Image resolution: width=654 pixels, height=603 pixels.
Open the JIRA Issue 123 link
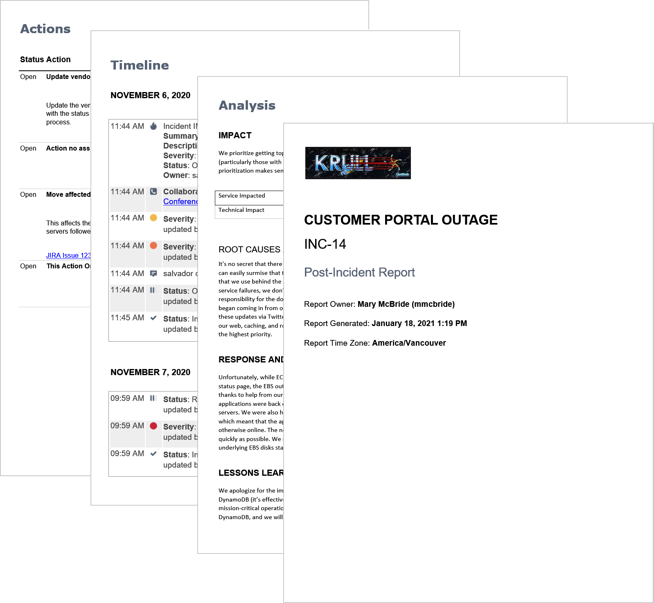[x=68, y=255]
